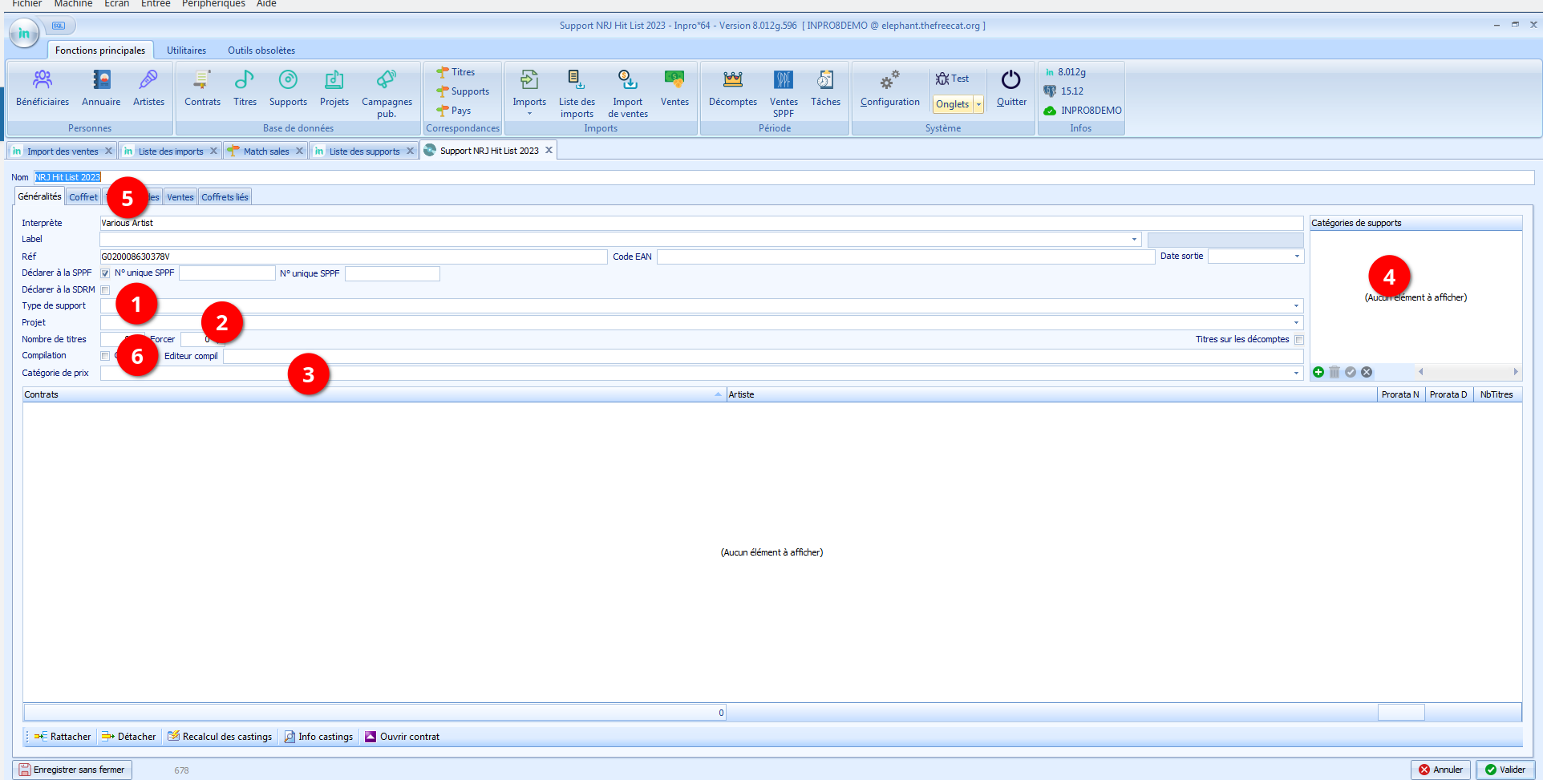This screenshot has width=1543, height=780.
Task: Click green add category icon
Action: tap(1318, 372)
